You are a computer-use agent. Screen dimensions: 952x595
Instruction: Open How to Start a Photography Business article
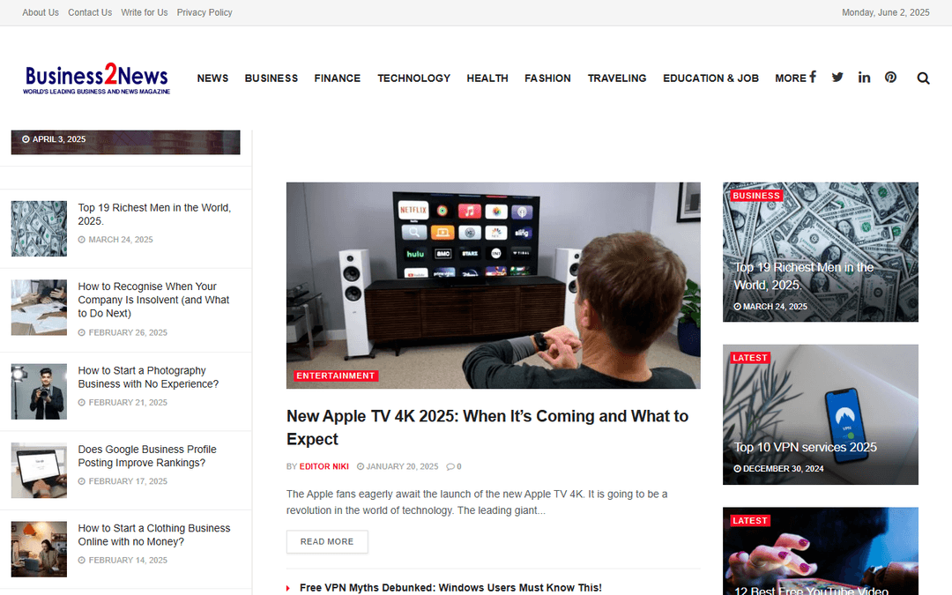148,377
